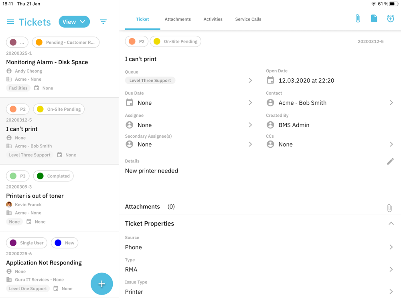Image resolution: width=401 pixels, height=301 pixels.
Task: Tap Andy Cheong person icon
Action: pos(9,71)
